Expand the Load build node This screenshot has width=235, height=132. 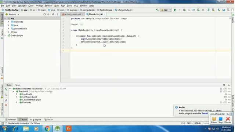coord(17,94)
